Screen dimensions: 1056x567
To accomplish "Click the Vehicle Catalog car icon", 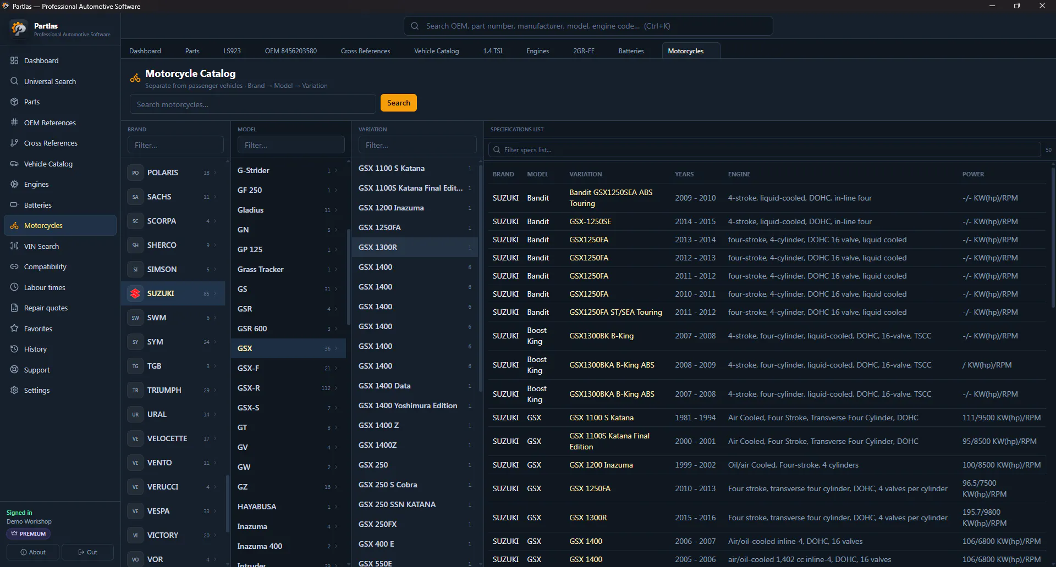I will pos(14,164).
